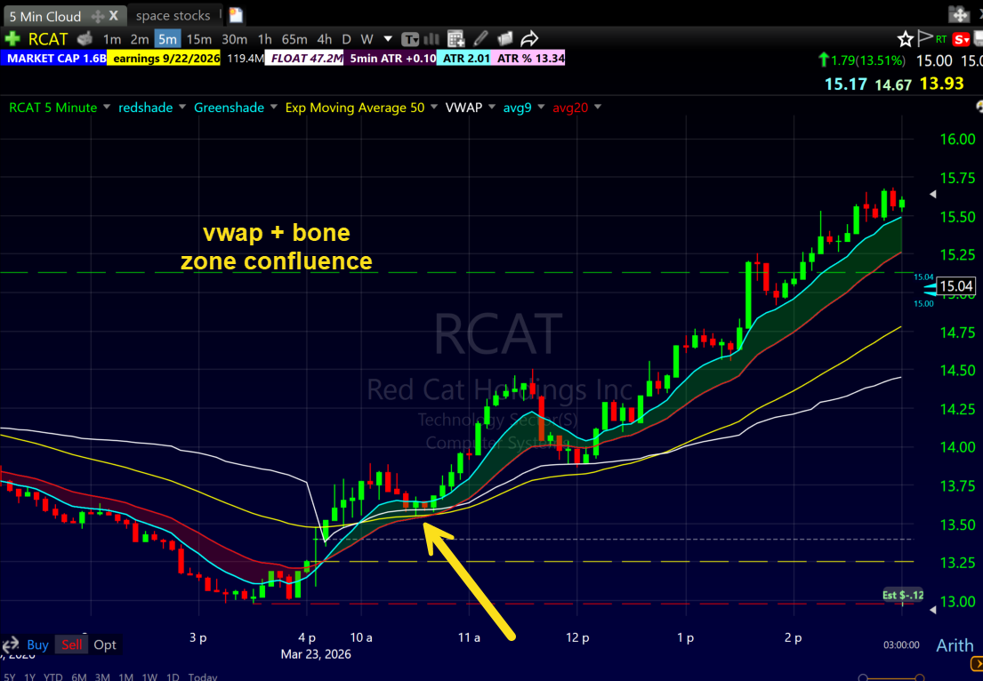The width and height of the screenshot is (983, 681).
Task: Click the flag alert icon at top right
Action: (923, 41)
